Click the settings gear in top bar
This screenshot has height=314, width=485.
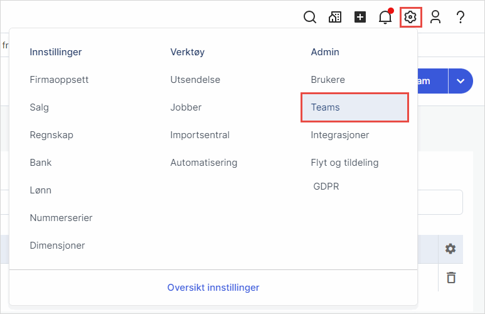click(410, 18)
